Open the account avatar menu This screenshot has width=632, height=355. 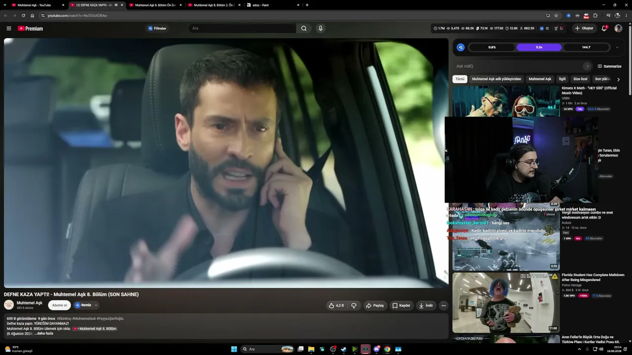(618, 29)
